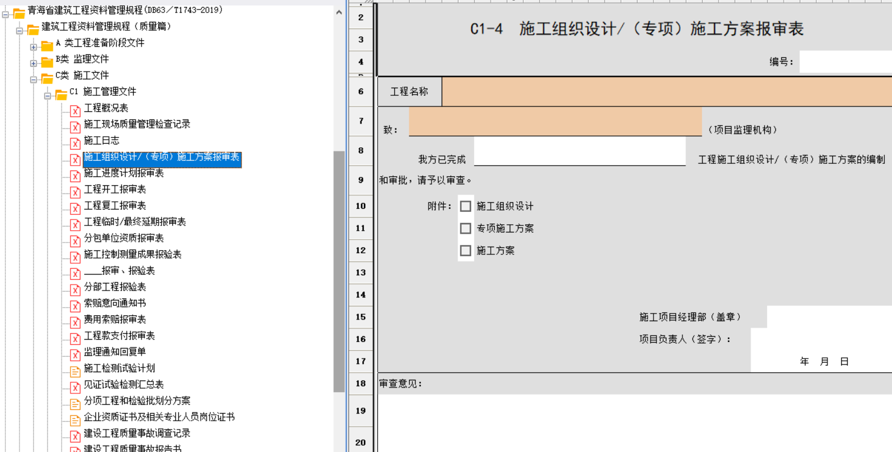Click orange text-file icon beside 分项工程和检验批划分方案

[x=75, y=403]
